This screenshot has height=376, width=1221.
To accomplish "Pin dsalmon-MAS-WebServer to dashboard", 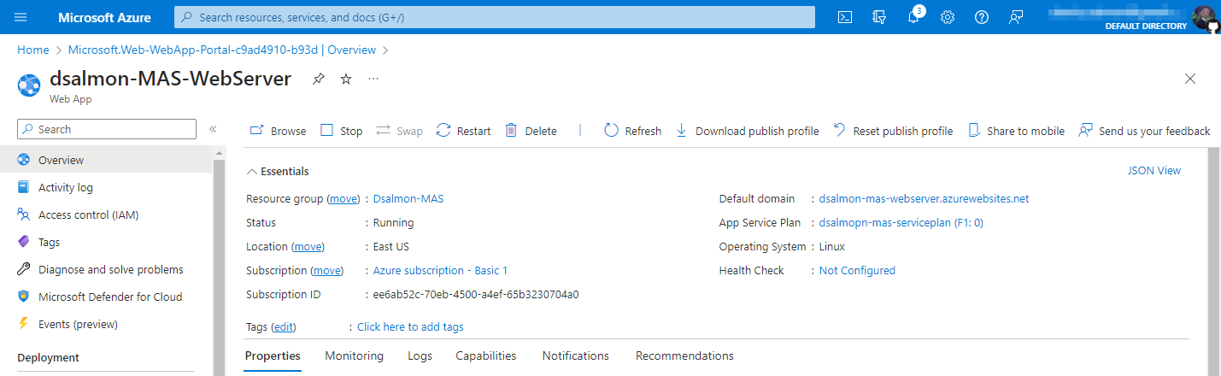I will (x=319, y=79).
